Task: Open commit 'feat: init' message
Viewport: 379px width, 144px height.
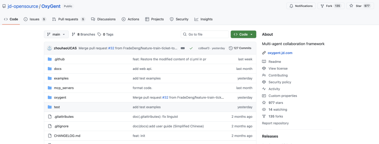Action: click(139, 136)
